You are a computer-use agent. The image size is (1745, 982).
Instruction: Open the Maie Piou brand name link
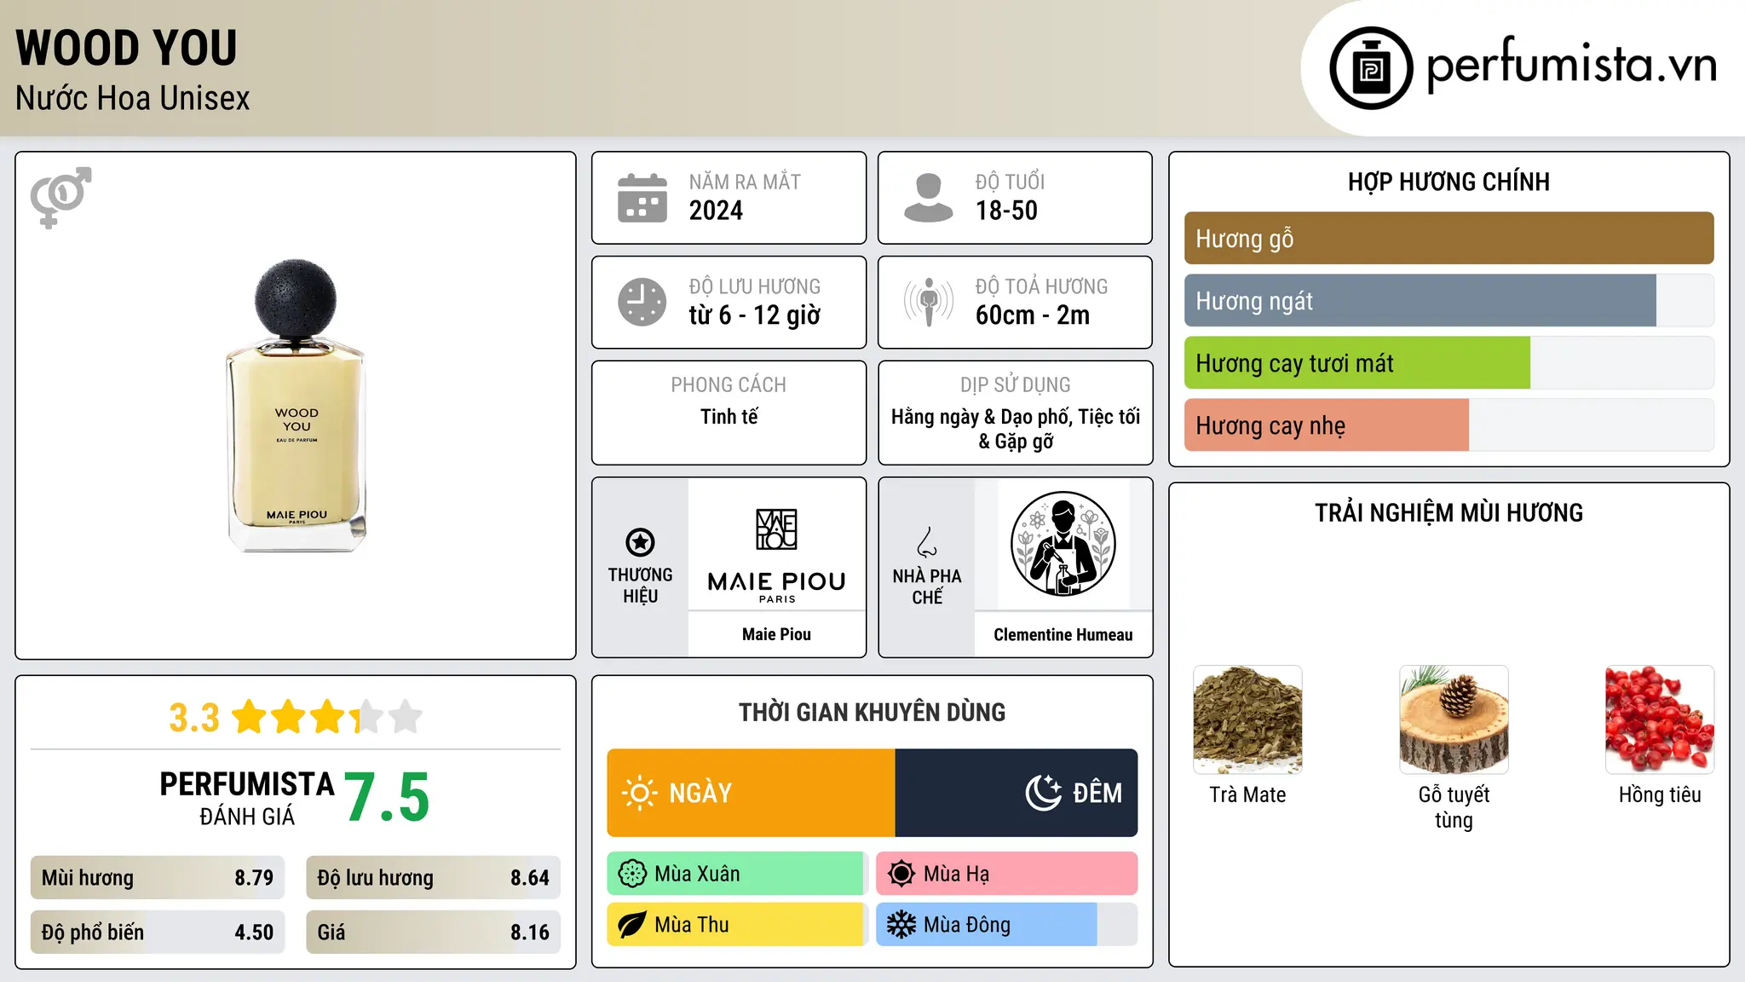point(776,634)
